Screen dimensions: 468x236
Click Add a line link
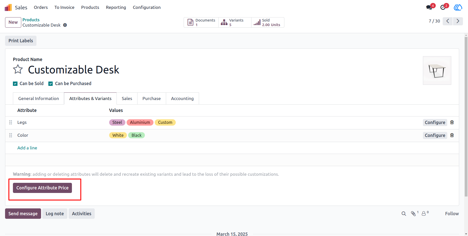tap(27, 148)
